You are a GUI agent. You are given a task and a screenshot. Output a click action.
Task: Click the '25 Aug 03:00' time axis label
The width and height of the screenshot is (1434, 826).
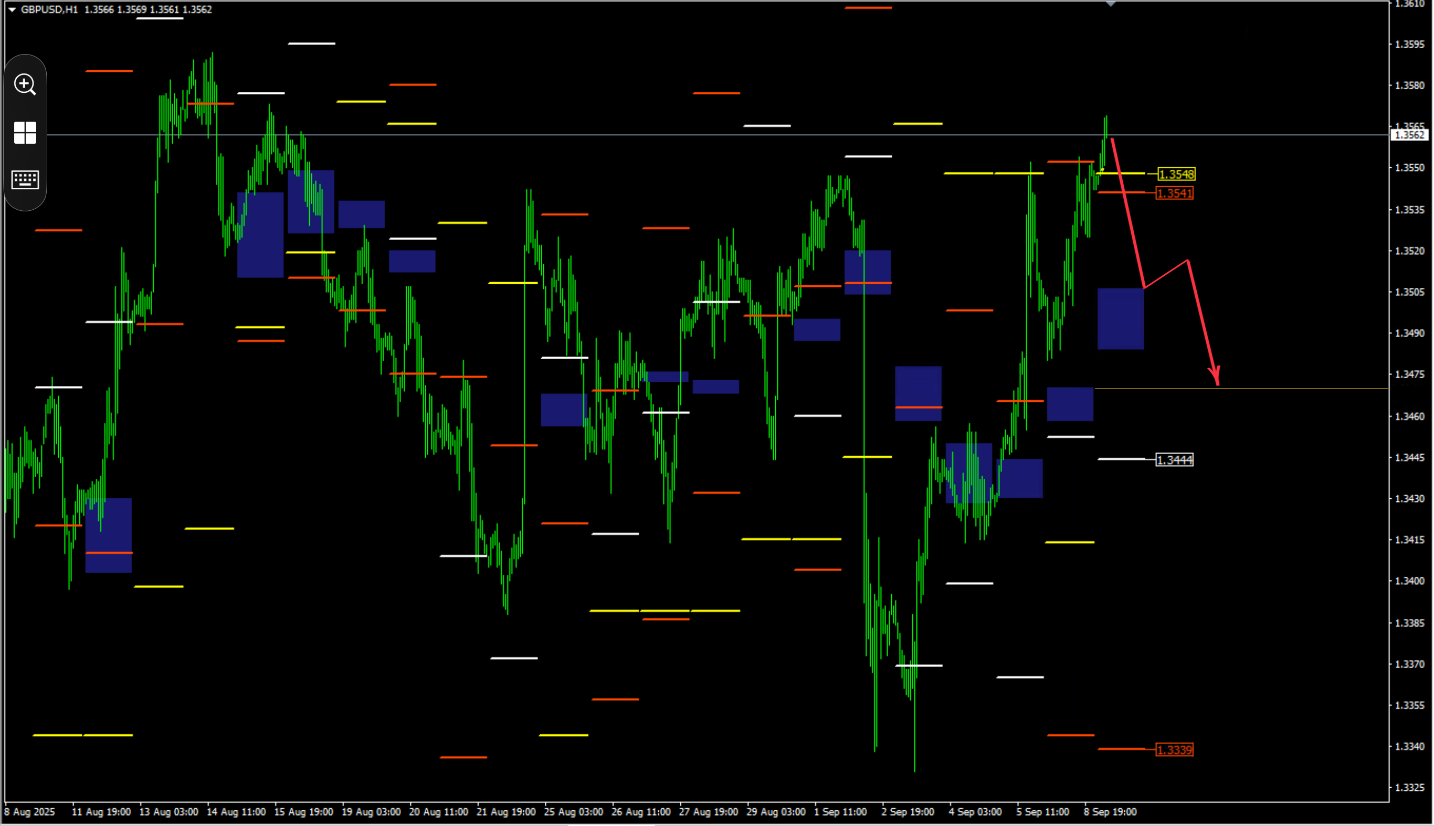[573, 812]
